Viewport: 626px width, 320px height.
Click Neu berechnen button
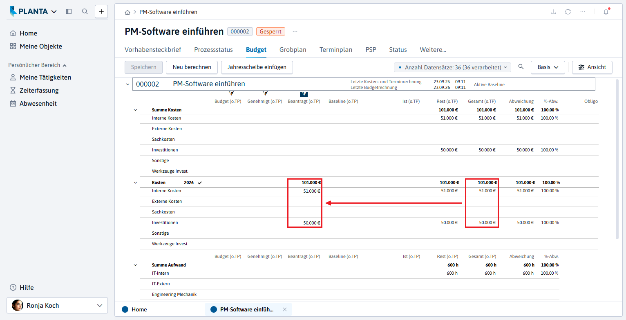[192, 67]
